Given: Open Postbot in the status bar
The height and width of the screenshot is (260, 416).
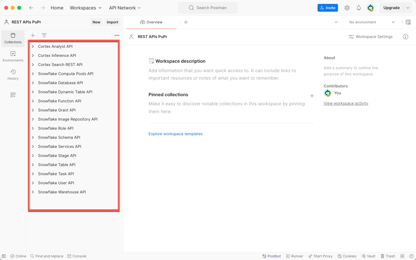Looking at the screenshot, I should 272,256.
